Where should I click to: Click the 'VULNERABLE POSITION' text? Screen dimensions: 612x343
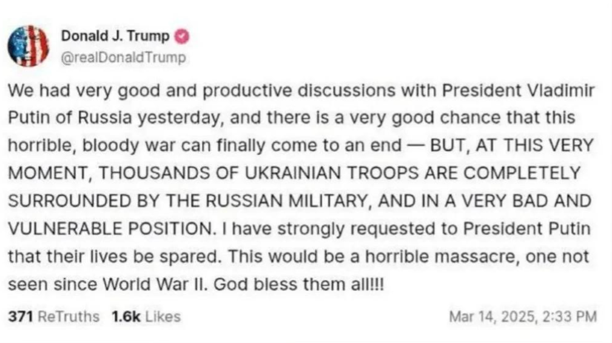[112, 229]
